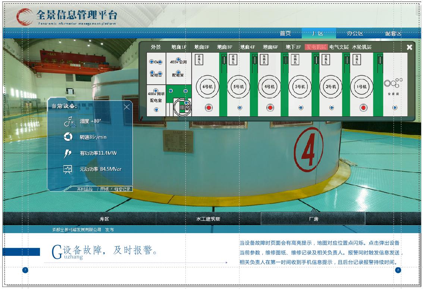The image size is (423, 289).
Task: Click the 6号机 generator unit circle
Action: point(207,87)
